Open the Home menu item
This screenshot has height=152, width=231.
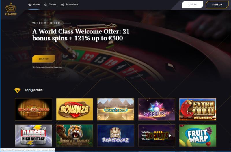click(36, 5)
